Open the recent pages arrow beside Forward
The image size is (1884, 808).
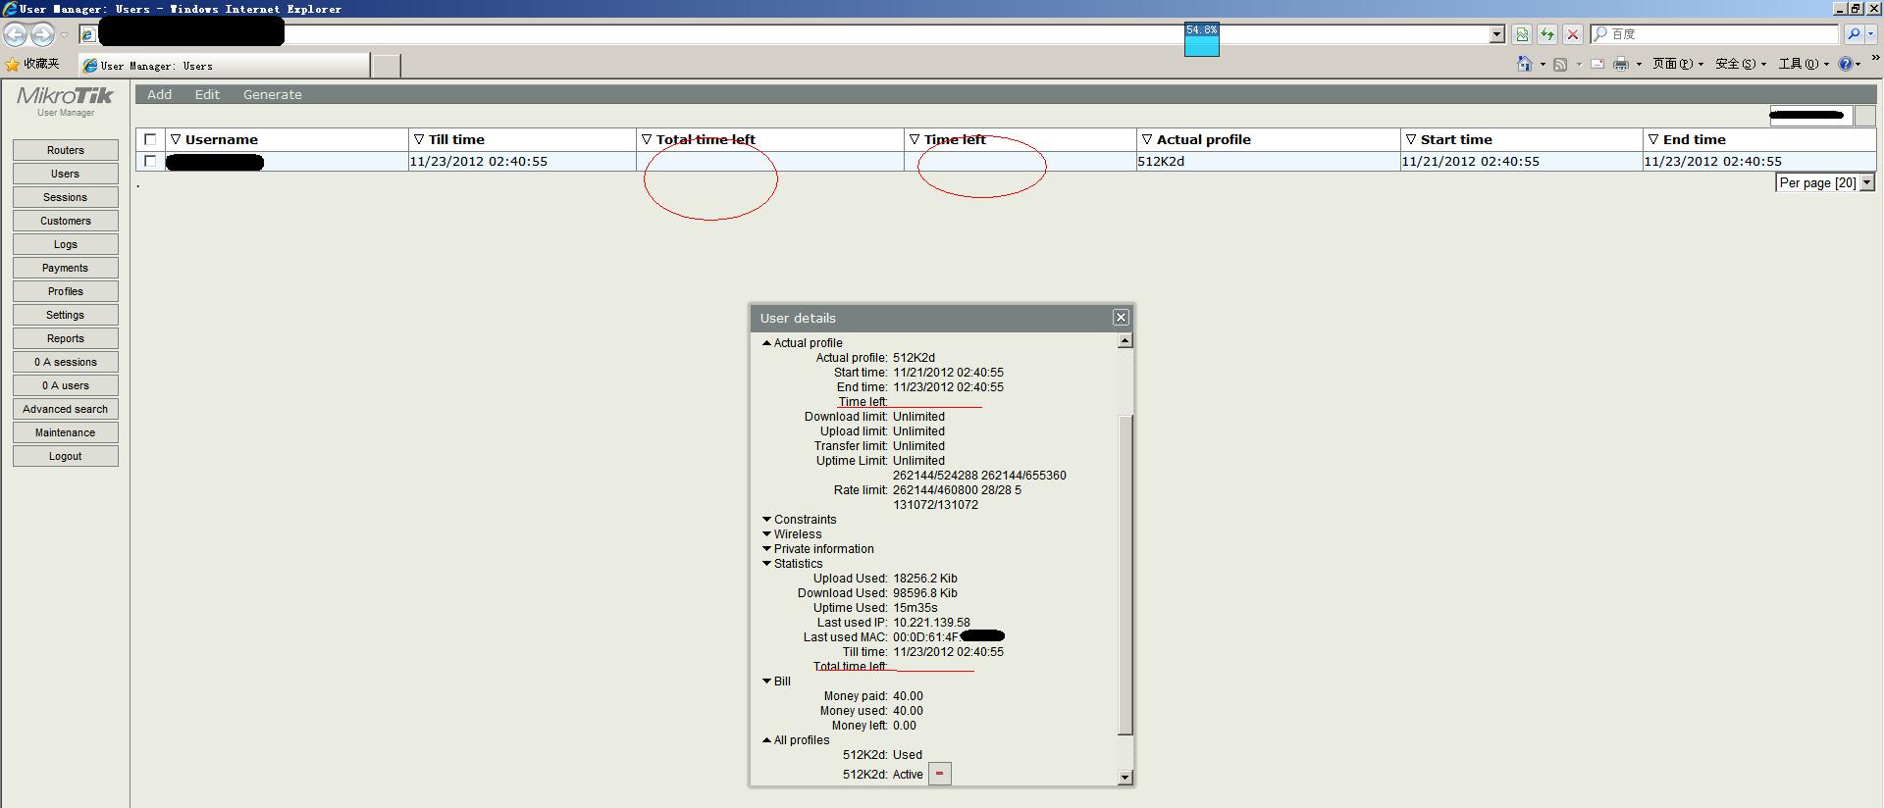[65, 34]
